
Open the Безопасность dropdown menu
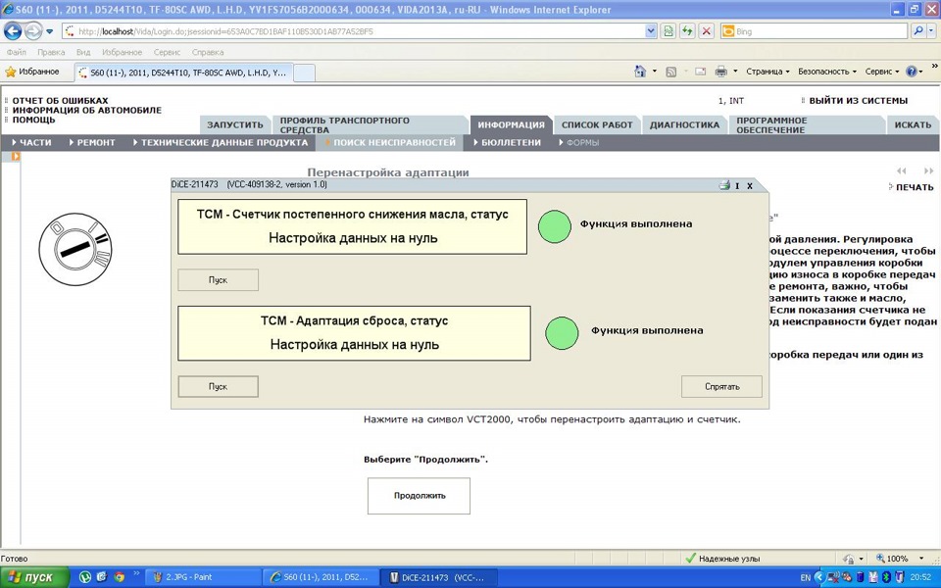[827, 72]
